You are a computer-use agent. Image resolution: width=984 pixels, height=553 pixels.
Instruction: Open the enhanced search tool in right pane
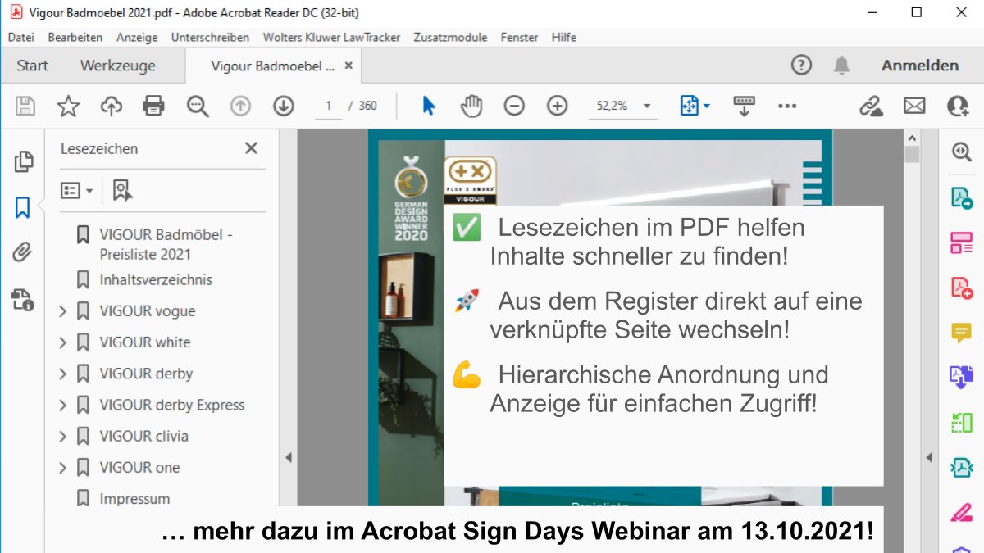tap(961, 152)
